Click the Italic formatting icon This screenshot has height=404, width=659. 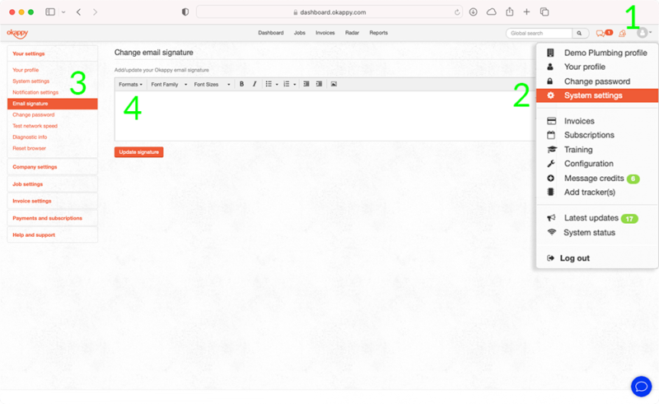pos(255,84)
